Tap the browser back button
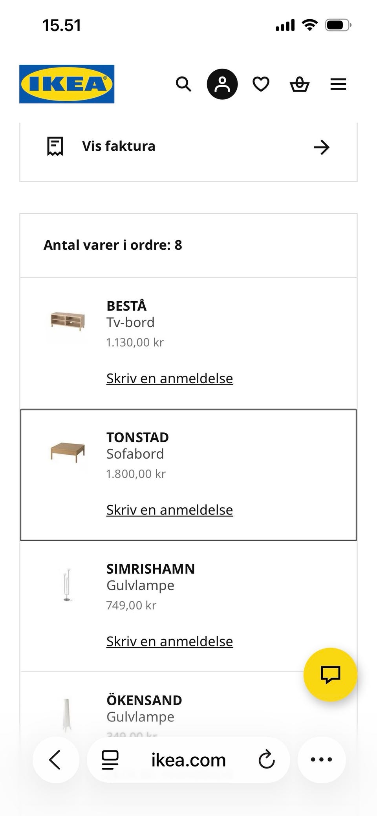This screenshot has width=377, height=816. [55, 760]
